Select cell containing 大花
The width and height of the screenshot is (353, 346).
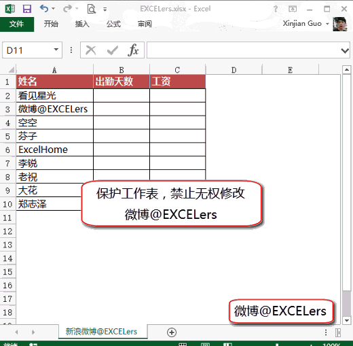(x=49, y=190)
